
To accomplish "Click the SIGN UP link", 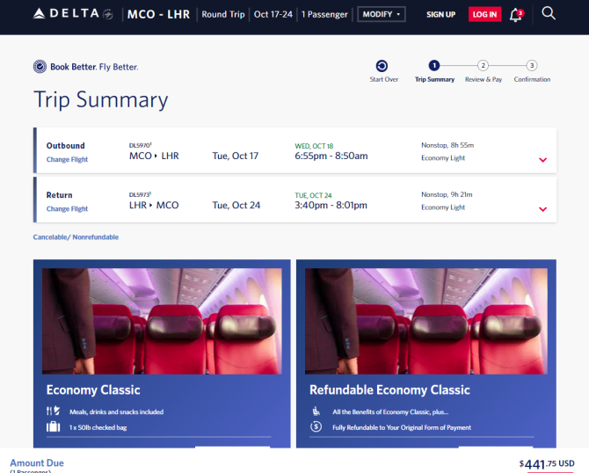I will tap(440, 15).
